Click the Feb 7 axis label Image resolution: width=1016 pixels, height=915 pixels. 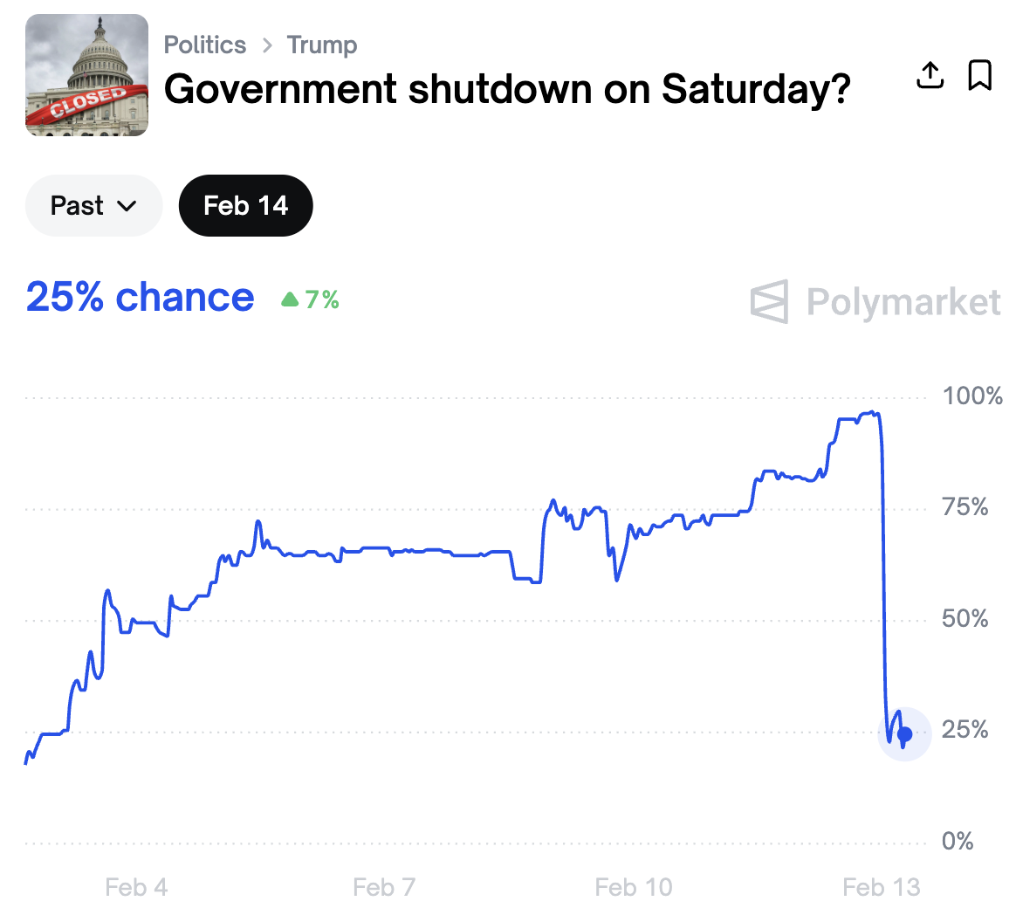(384, 888)
